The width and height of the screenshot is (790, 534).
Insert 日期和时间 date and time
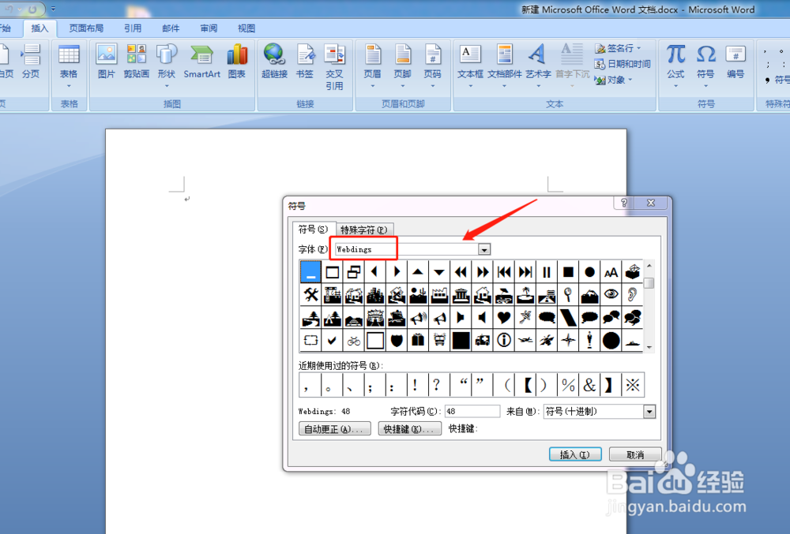(x=623, y=64)
